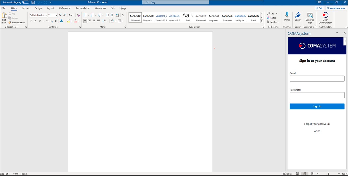
Task: Align text left
Action: (x=85, y=21)
